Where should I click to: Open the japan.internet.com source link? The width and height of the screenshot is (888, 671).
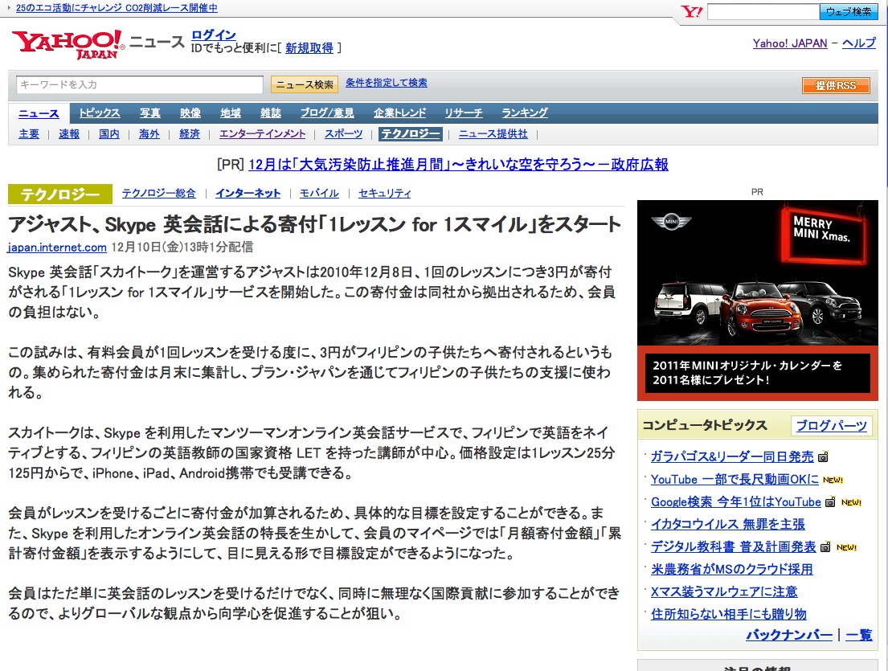[57, 248]
